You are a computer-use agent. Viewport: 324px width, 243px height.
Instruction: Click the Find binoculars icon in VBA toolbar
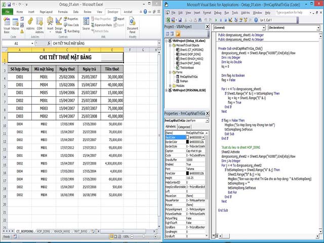tap(200, 20)
